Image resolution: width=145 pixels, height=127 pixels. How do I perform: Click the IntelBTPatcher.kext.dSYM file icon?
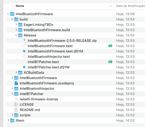[24, 67]
